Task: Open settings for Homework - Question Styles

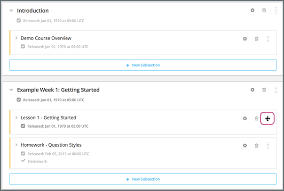Action: (245, 146)
